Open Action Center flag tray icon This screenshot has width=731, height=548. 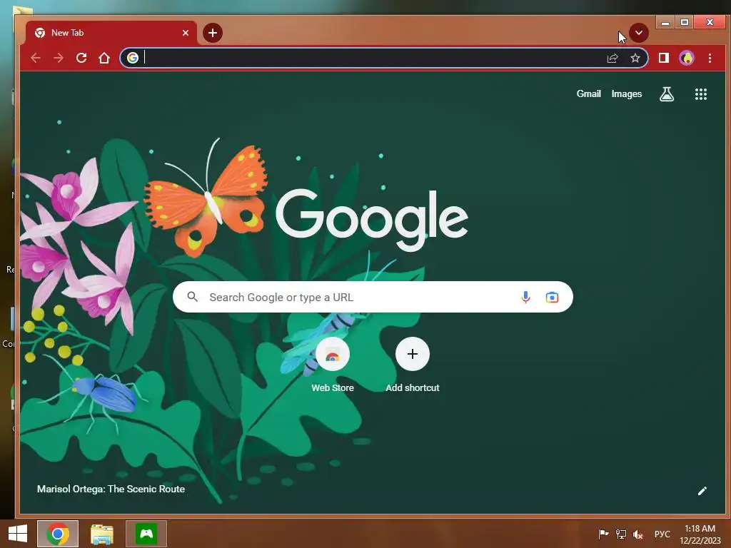click(x=603, y=534)
